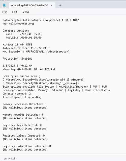Viewport: 126px width, 161px height.
Task: Place cursor on Memory Modules Detected line
Action: (23, 115)
